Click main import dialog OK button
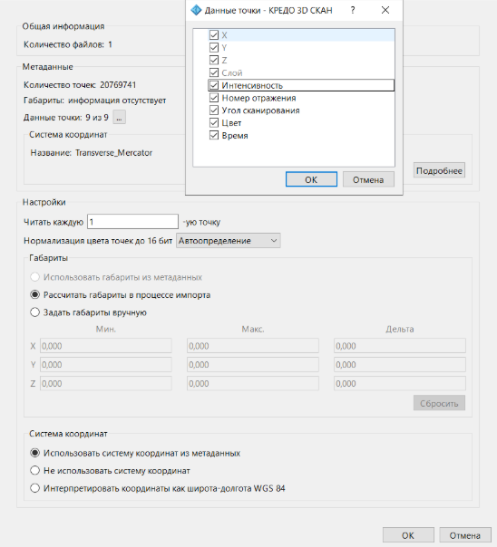 coord(408,535)
